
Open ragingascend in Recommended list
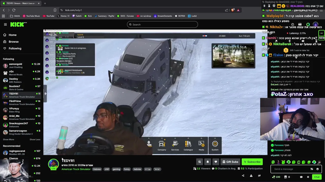click(22, 152)
